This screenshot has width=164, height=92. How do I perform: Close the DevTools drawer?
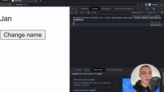click(x=162, y=70)
